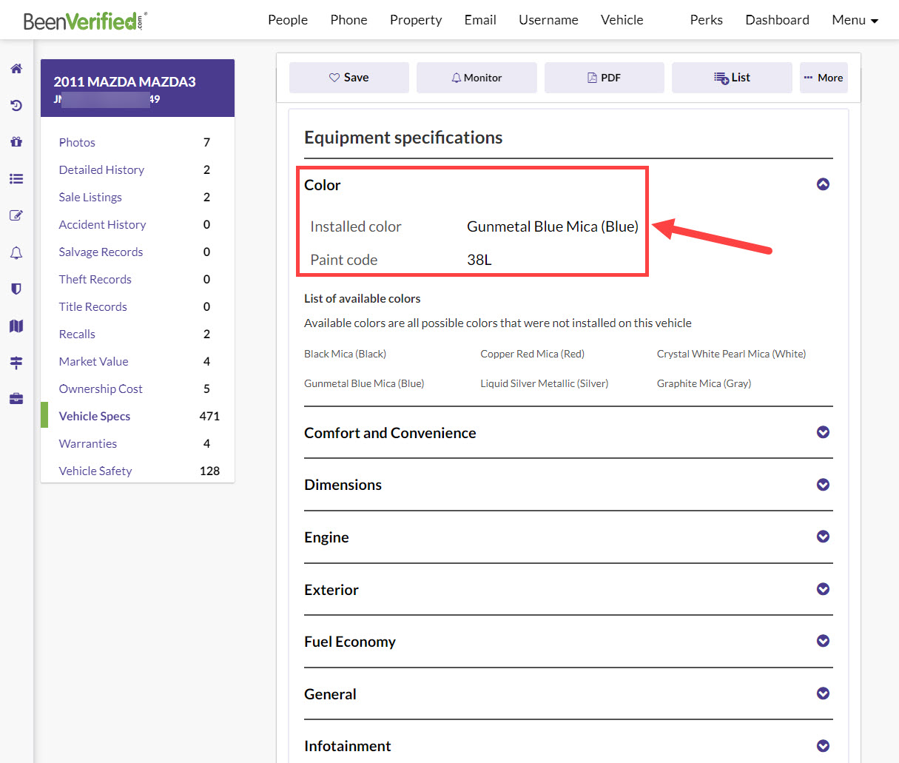Open the briefcase icon in left rail
899x763 pixels.
coord(16,399)
